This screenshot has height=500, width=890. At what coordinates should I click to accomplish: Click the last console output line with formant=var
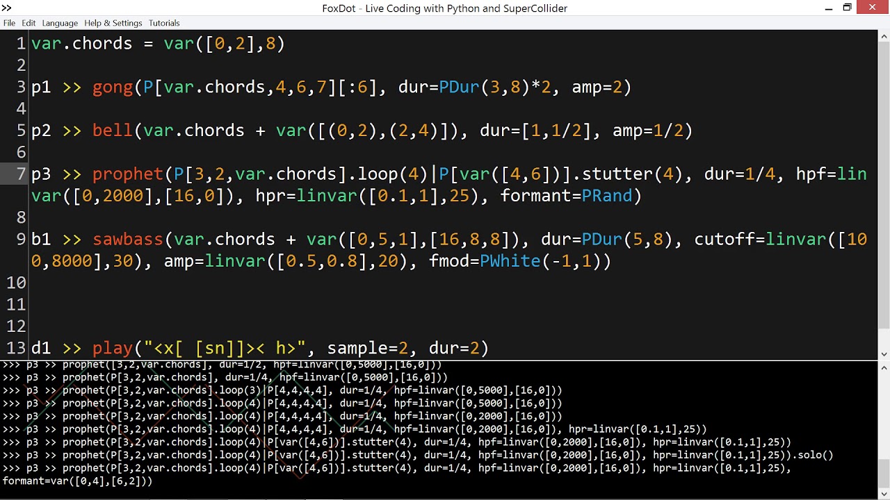coord(76,481)
